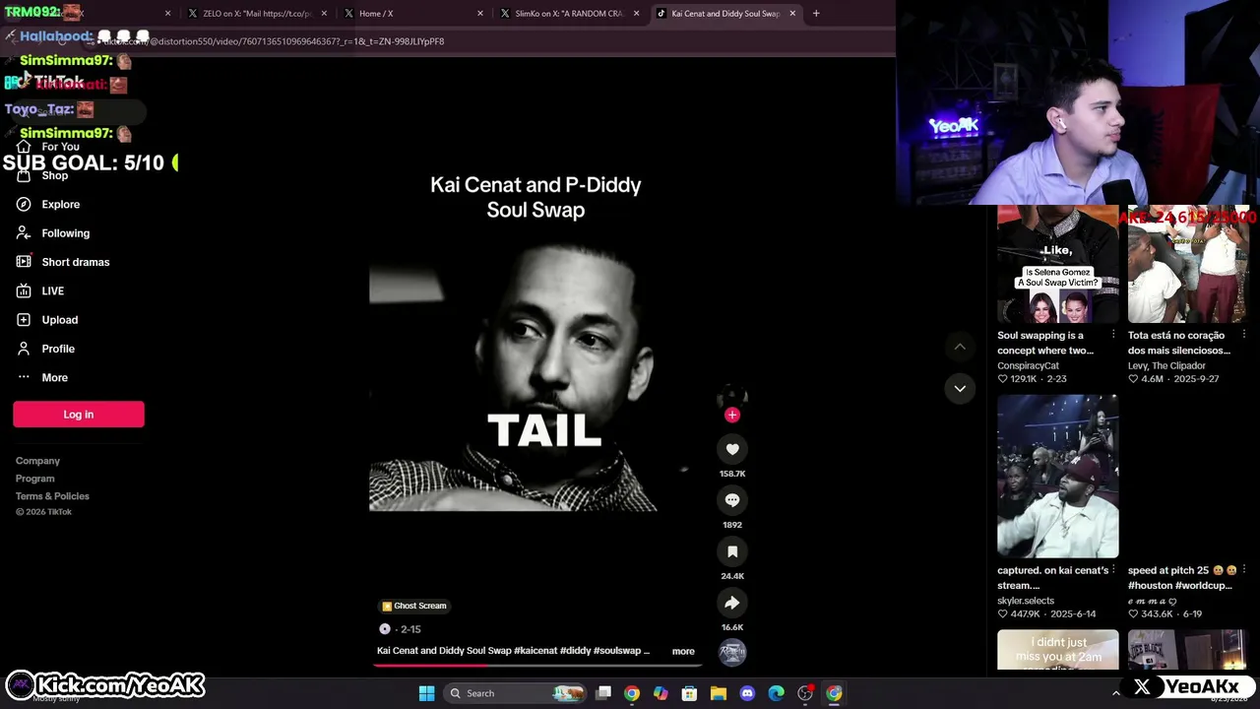
Task: Close the 'Home / X' tab
Action: (480, 14)
